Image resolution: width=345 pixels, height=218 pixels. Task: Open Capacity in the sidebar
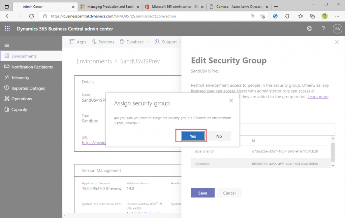[31, 109]
